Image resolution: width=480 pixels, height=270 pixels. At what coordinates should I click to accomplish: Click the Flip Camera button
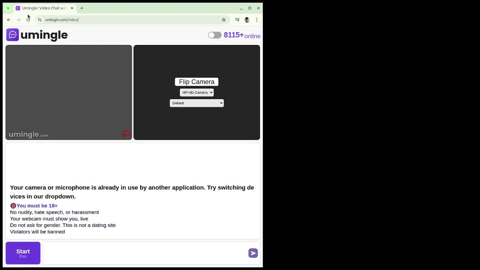tap(196, 82)
